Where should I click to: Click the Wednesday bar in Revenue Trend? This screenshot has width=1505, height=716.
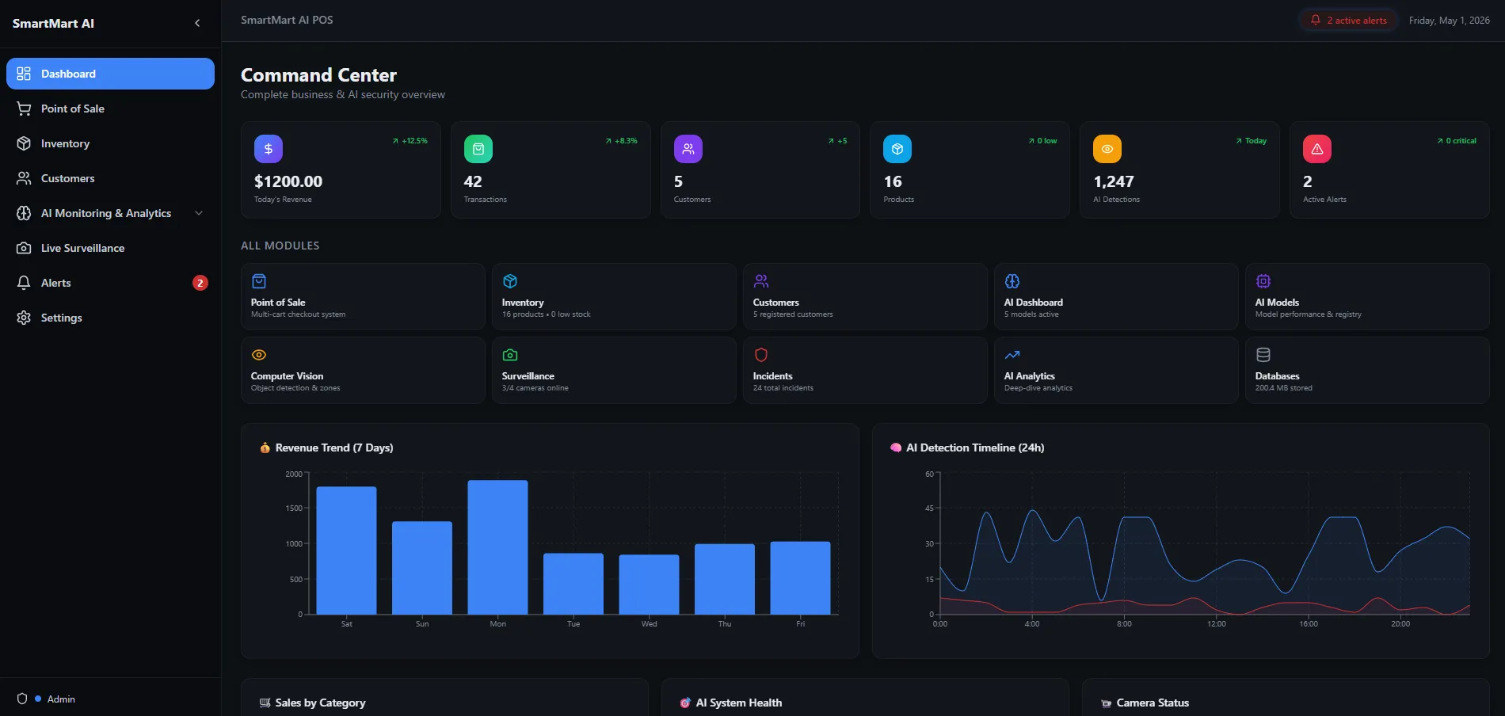pyautogui.click(x=649, y=585)
